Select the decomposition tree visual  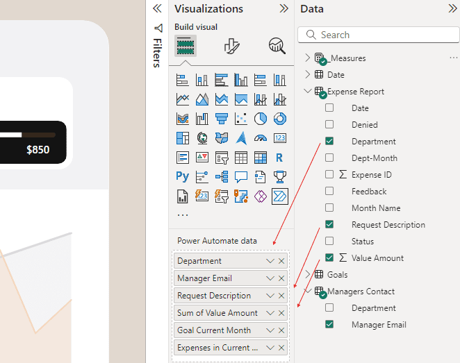click(222, 177)
